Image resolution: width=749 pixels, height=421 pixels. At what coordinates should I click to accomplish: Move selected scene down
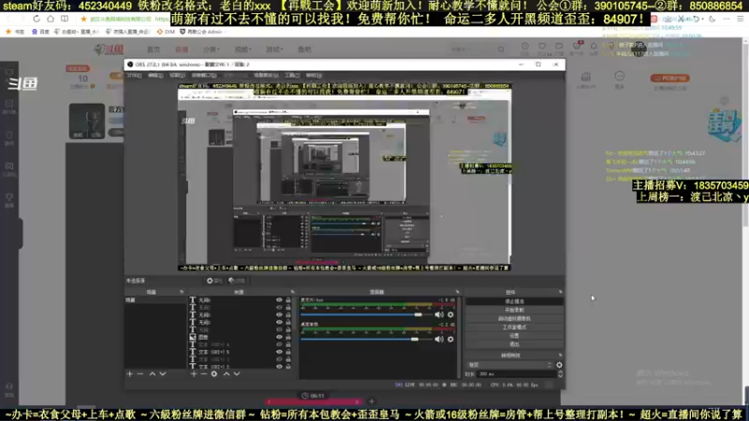point(162,374)
